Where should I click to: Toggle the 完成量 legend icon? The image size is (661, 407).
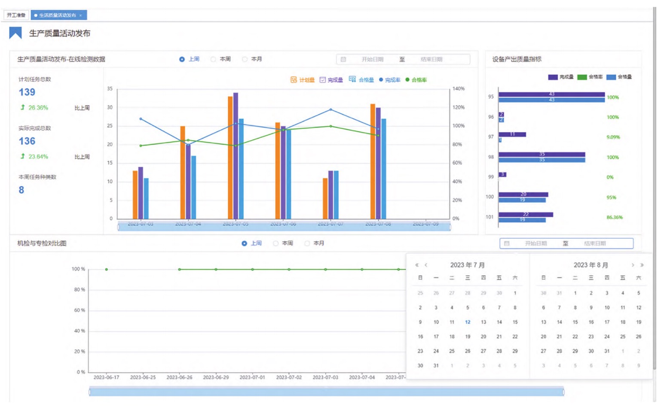point(322,80)
